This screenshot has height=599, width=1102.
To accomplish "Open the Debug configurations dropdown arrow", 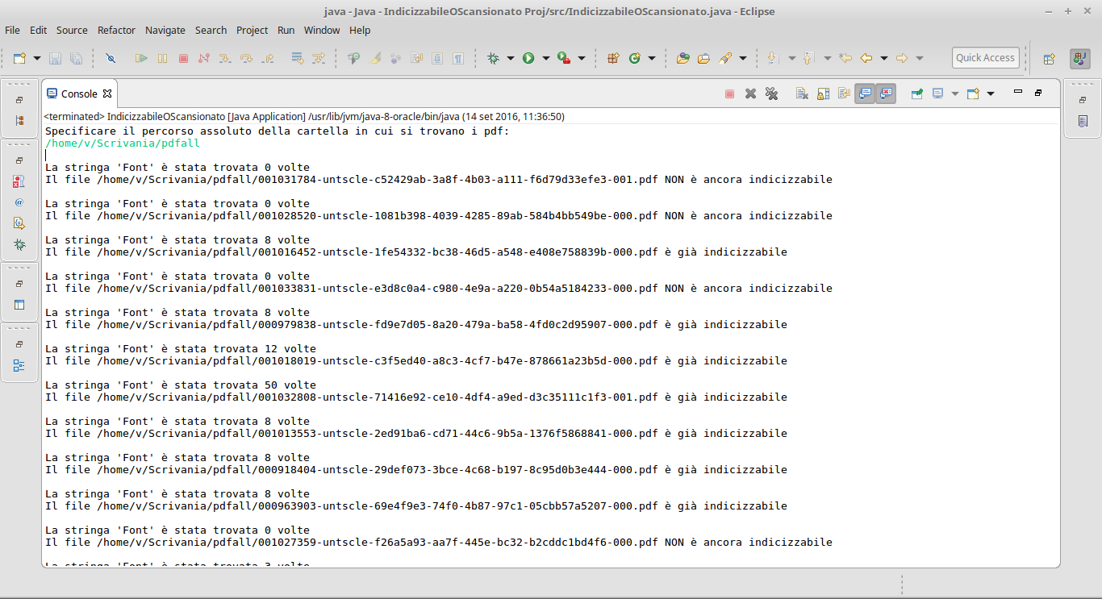I will click(x=510, y=58).
